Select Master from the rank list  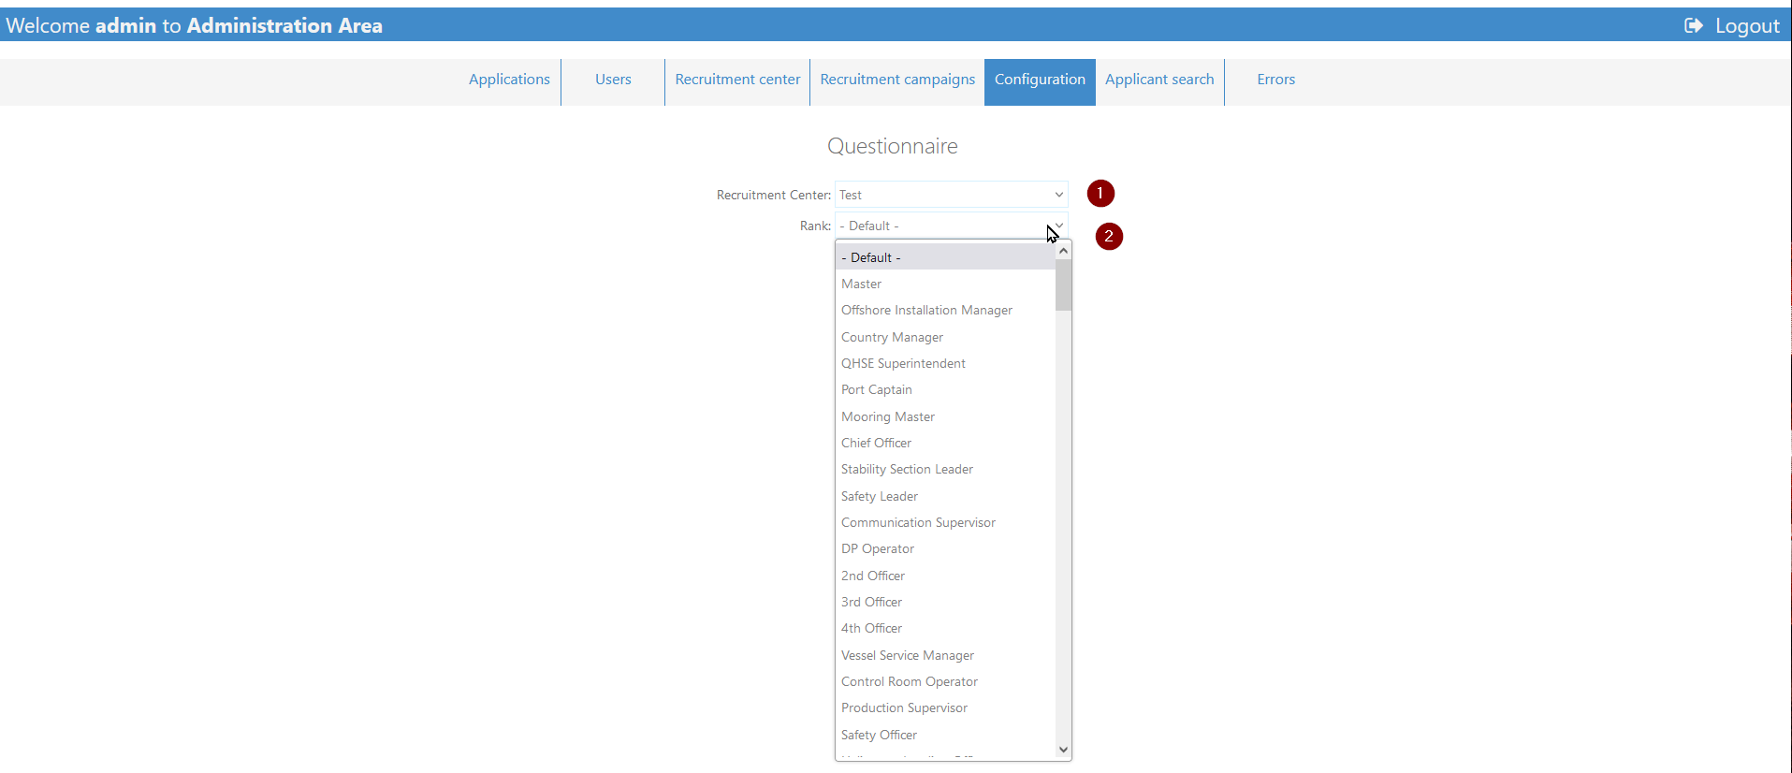tap(945, 284)
